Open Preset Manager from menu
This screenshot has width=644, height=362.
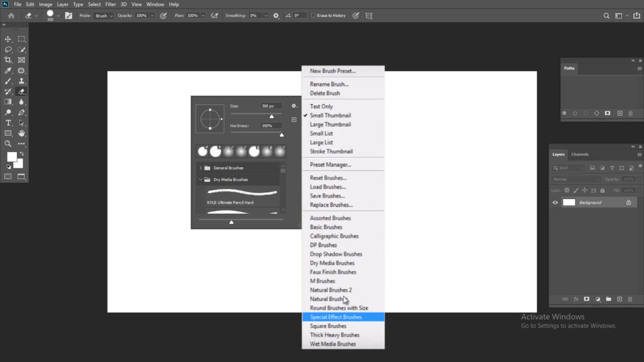343,165
